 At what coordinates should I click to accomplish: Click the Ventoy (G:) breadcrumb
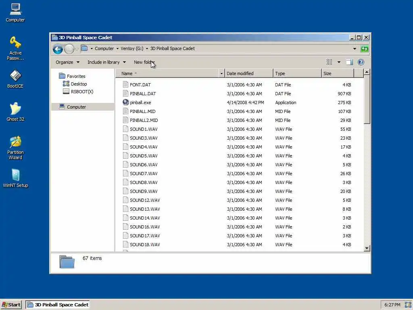[132, 48]
